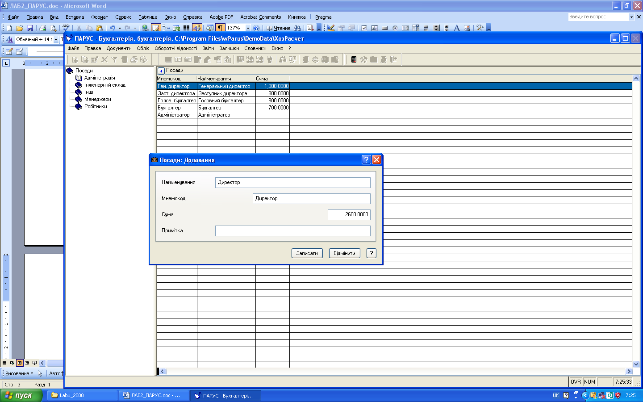This screenshot has width=643, height=402.
Task: Toggle Word's Document Map button
Action: pyautogui.click(x=209, y=28)
